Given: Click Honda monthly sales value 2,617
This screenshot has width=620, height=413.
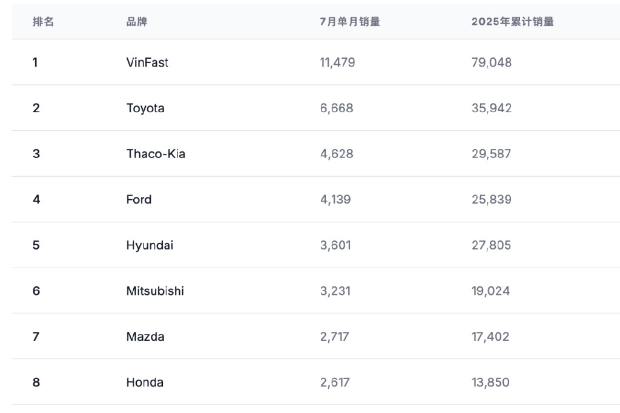Looking at the screenshot, I should tap(335, 383).
